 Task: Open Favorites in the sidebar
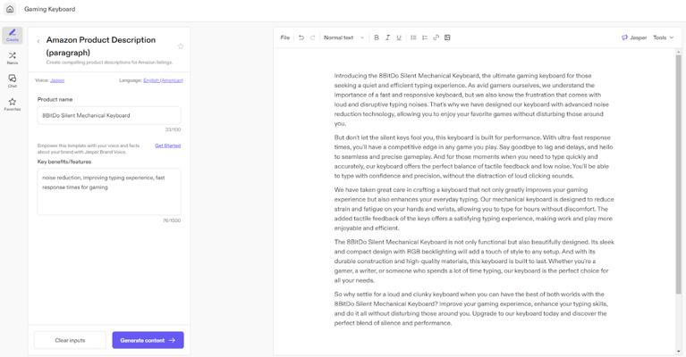click(13, 104)
